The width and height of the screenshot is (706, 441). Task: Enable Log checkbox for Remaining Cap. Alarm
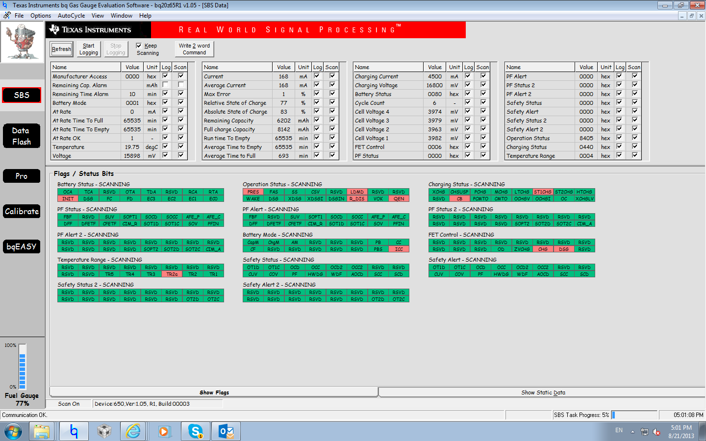point(166,85)
